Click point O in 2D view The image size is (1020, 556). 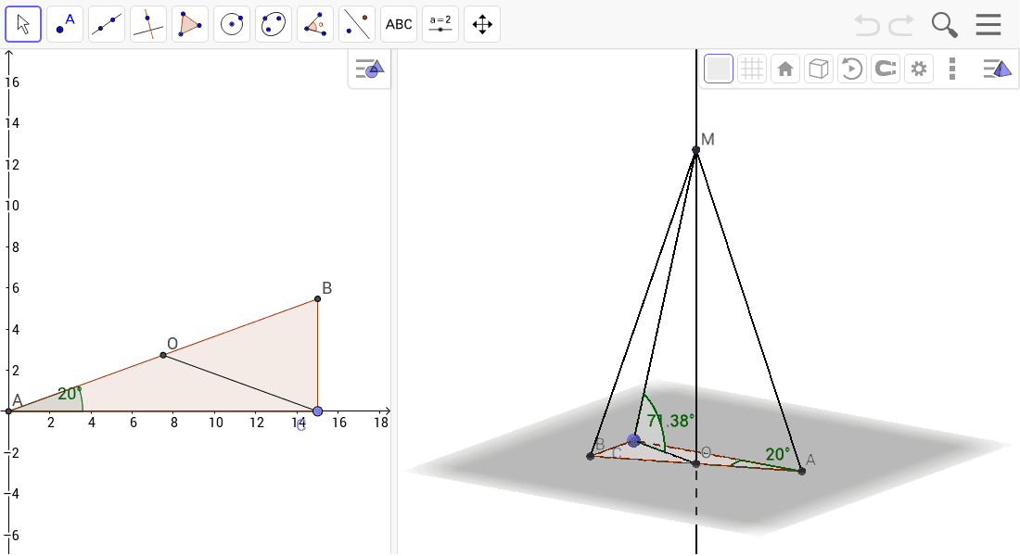point(163,355)
